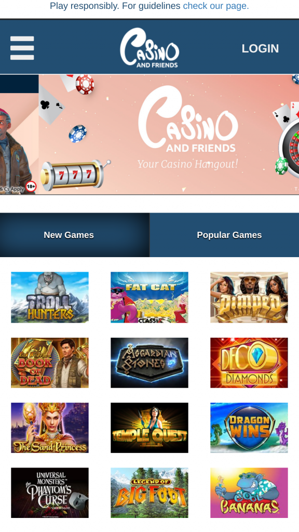This screenshot has width=299, height=532.
Task: Launch the Deco Diamonds game
Action: click(x=249, y=363)
